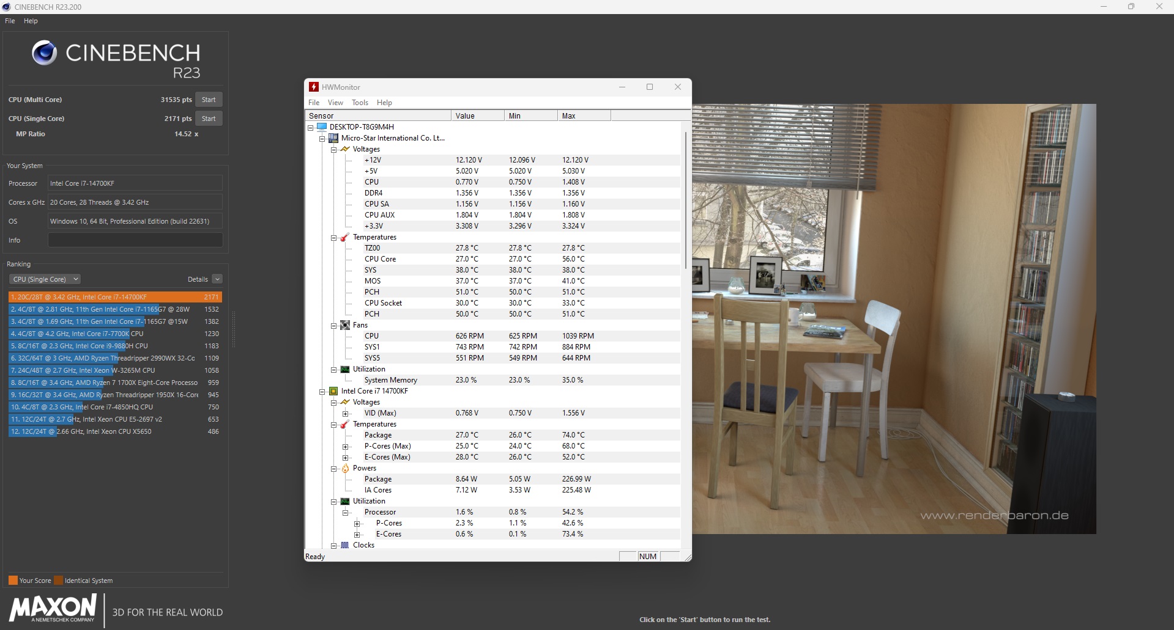Collapse the Processor utilization node
The width and height of the screenshot is (1174, 630).
coord(346,513)
